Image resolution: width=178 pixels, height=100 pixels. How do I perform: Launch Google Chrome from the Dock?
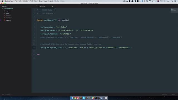[x=75, y=98]
